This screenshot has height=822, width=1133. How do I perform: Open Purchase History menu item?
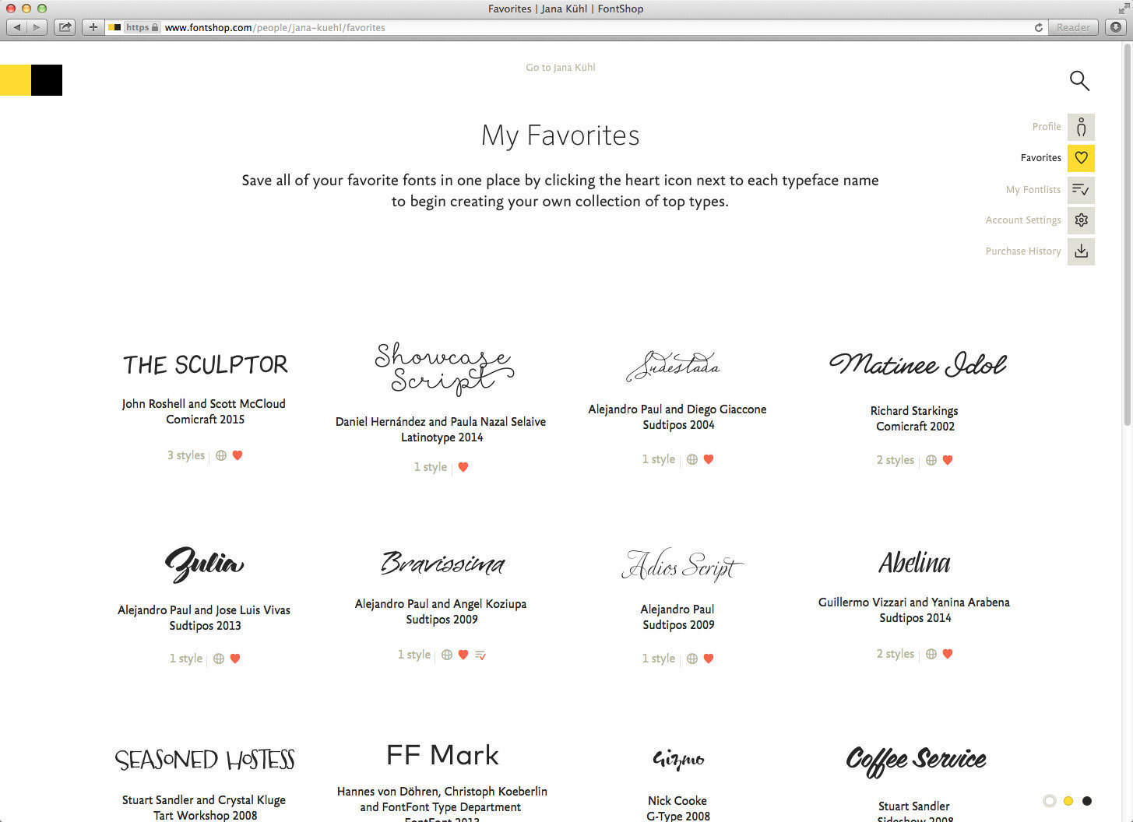1023,251
